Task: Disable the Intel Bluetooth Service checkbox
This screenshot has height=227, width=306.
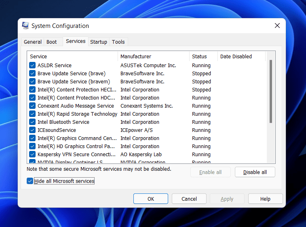Action: 32,122
